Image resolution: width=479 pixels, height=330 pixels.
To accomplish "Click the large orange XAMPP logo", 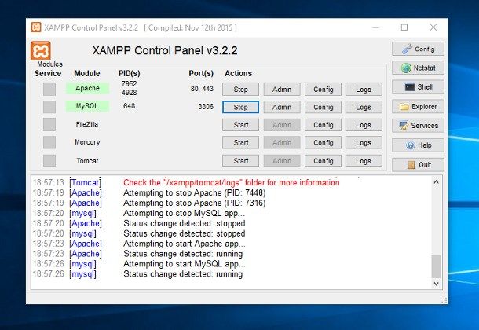I will pos(41,50).
